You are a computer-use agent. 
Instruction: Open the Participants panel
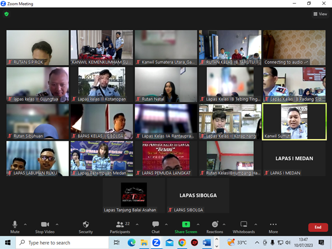[x=120, y=225]
